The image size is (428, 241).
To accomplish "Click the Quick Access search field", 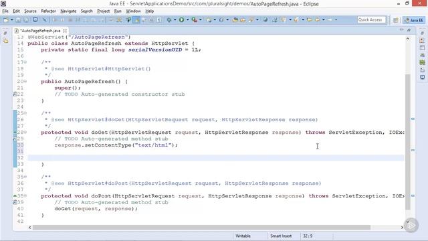I will coord(372,20).
